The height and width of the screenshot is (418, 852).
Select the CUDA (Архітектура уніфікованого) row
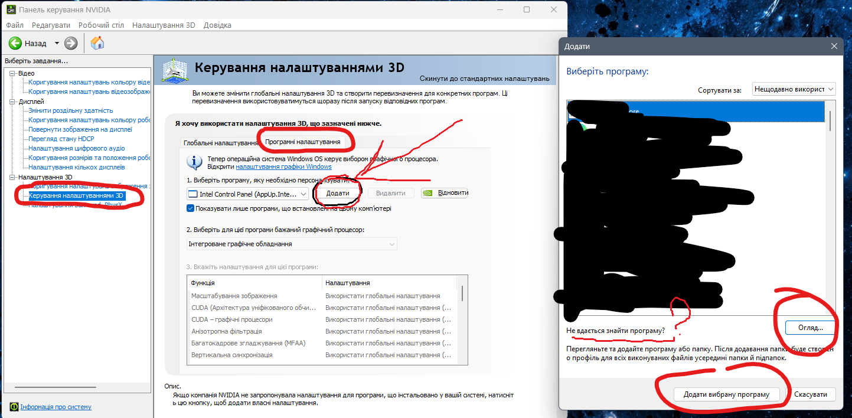pyautogui.click(x=323, y=308)
